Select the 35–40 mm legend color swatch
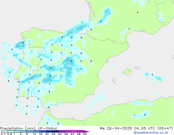 pos(68,131)
